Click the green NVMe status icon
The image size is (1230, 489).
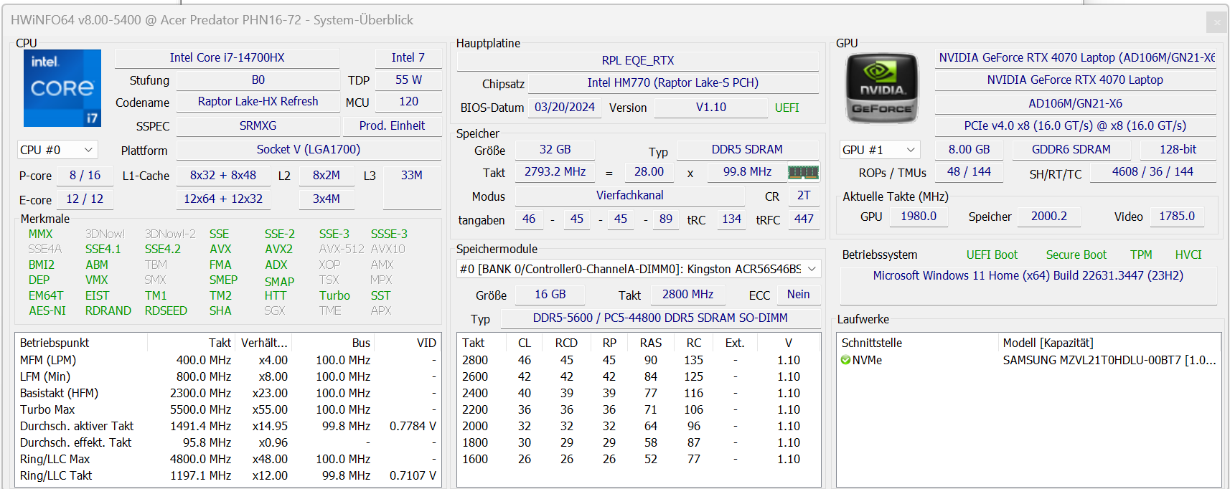coord(846,360)
